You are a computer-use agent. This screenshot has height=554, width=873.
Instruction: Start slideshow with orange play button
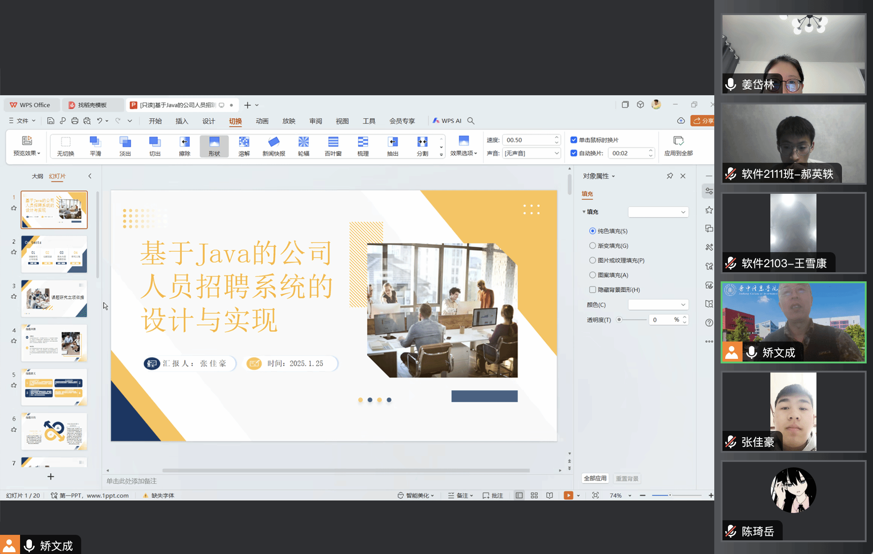pyautogui.click(x=568, y=496)
